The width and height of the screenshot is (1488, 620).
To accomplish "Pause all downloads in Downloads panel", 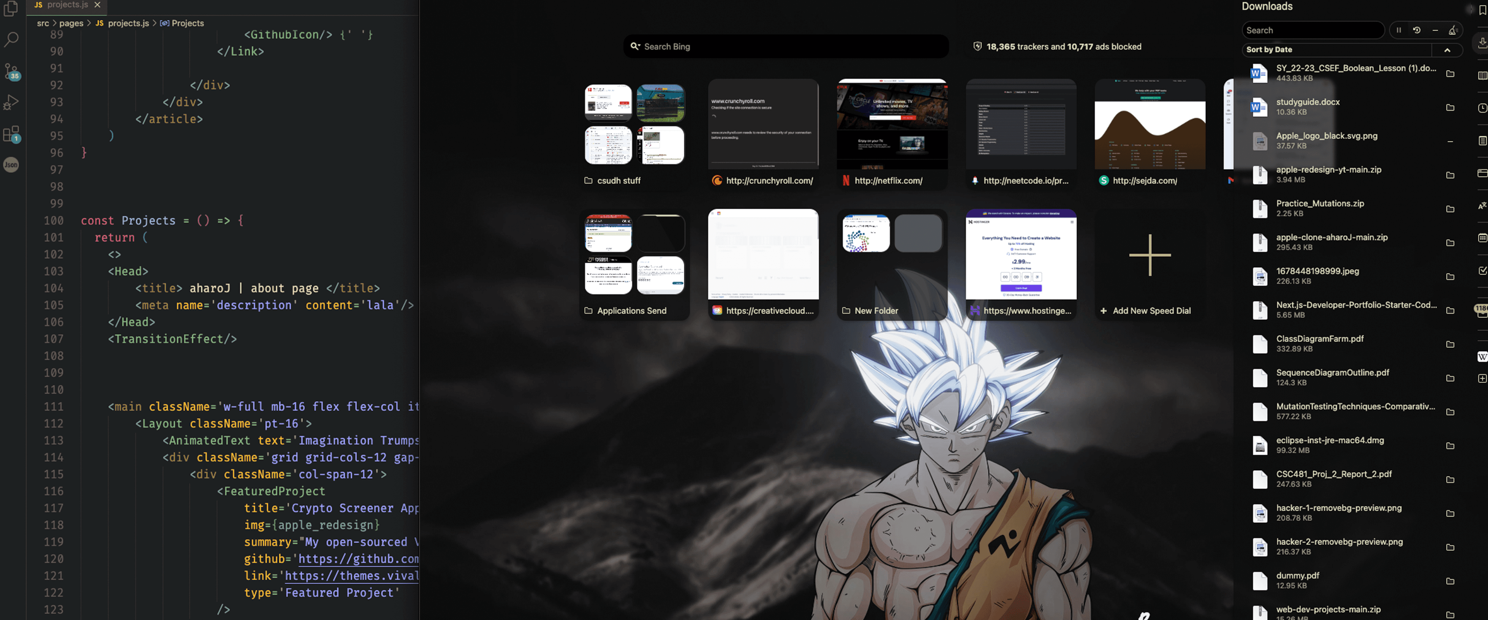I will [x=1398, y=30].
